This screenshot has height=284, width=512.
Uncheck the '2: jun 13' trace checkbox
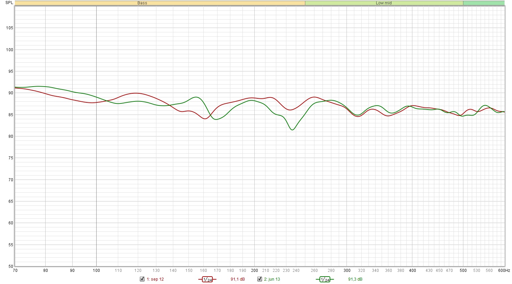click(260, 279)
